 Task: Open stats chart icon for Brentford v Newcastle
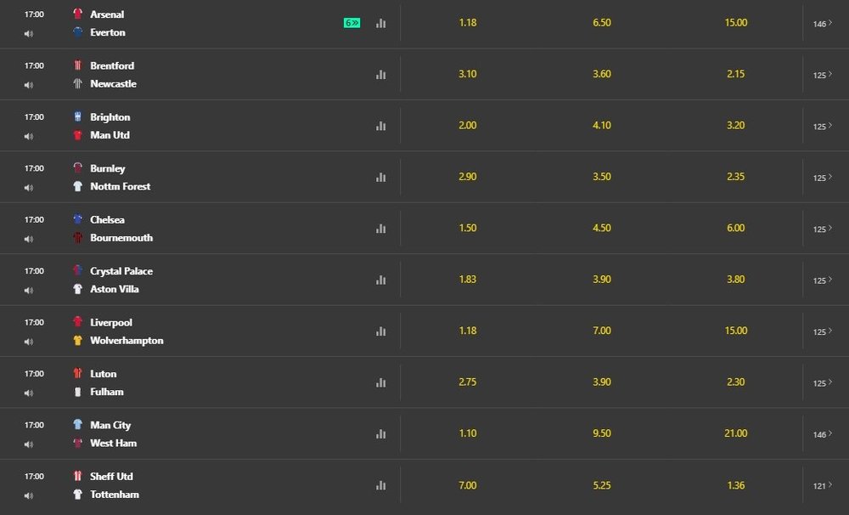[380, 75]
